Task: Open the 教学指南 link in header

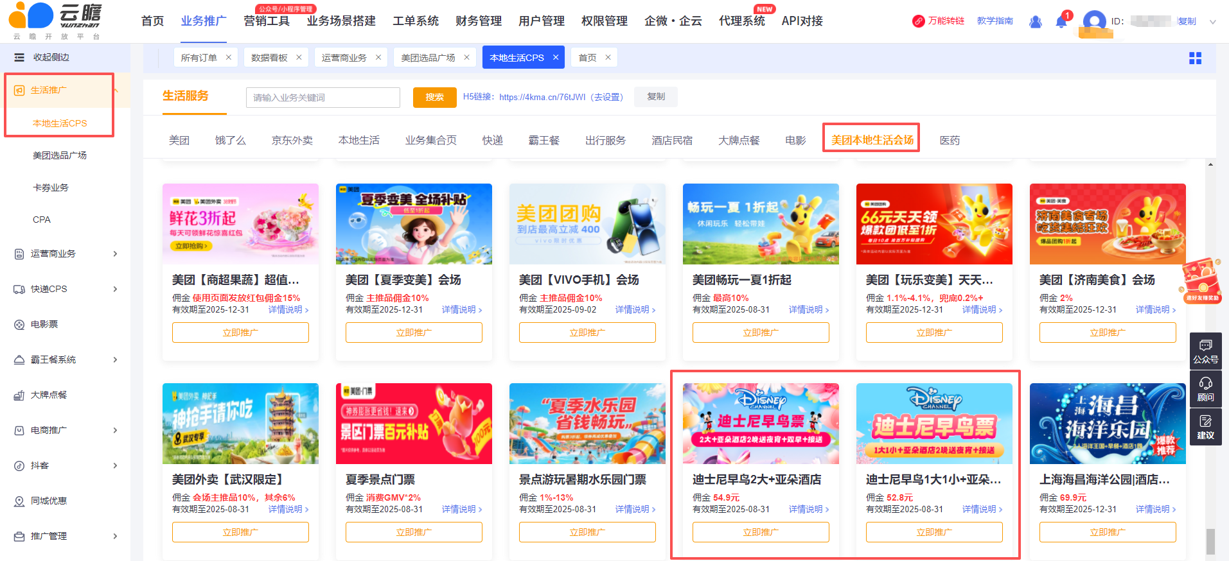Action: [x=995, y=21]
